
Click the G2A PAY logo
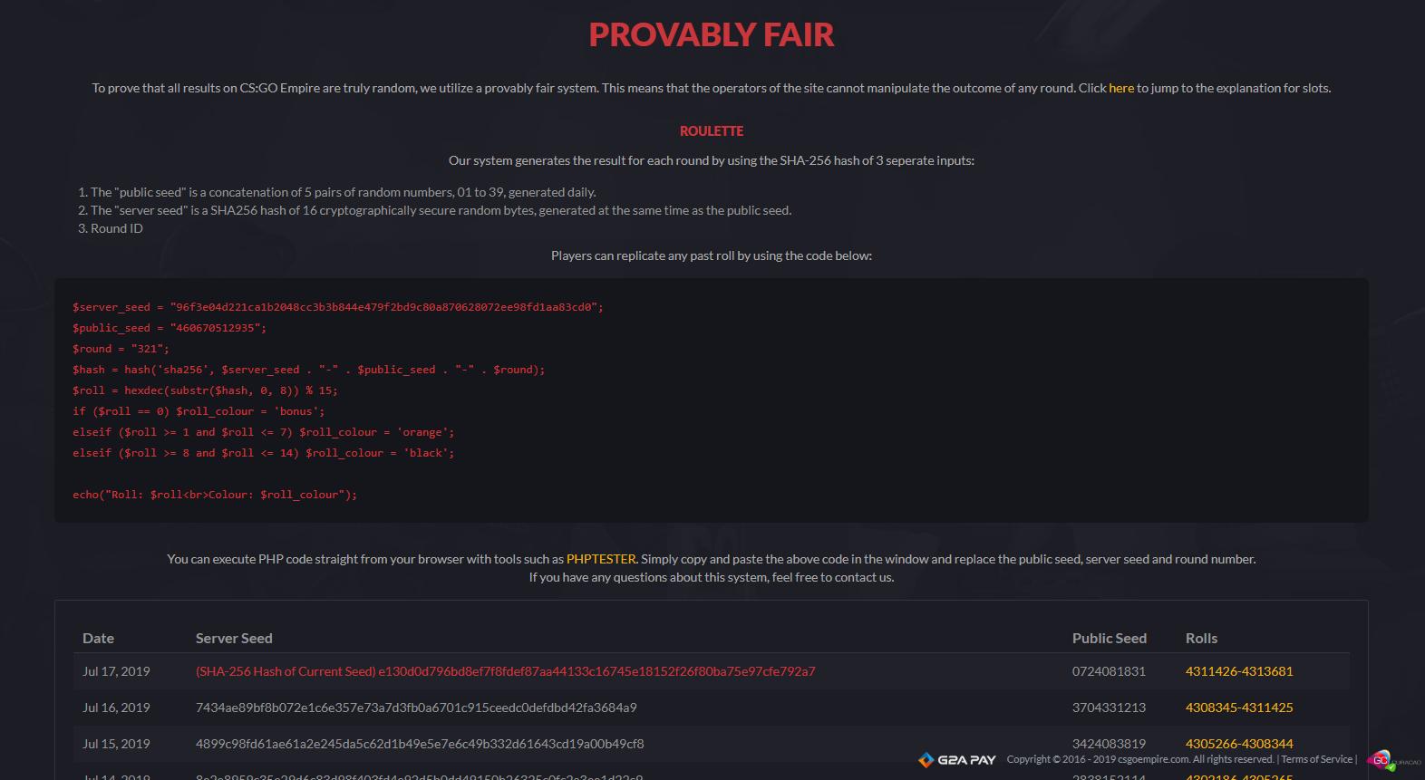(x=956, y=760)
